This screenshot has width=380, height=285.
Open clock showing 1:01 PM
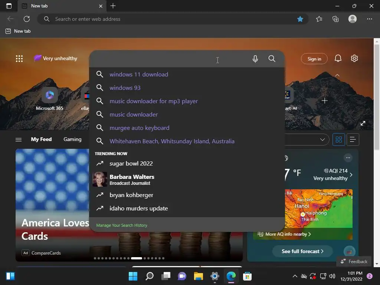point(351,276)
